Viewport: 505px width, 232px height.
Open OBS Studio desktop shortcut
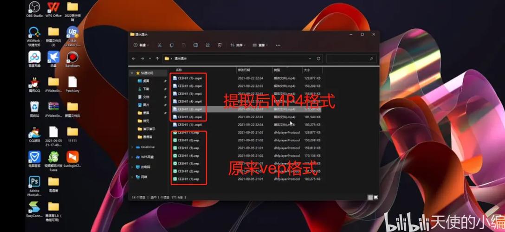[34, 9]
